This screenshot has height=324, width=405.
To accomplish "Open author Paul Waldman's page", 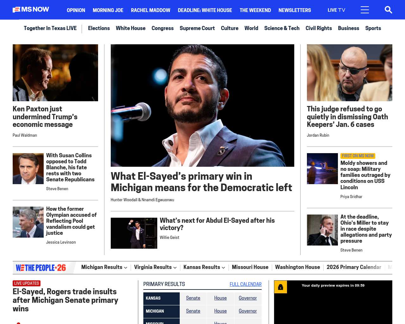I will tap(25, 135).
